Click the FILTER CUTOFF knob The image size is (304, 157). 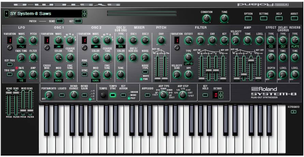pos(188,40)
